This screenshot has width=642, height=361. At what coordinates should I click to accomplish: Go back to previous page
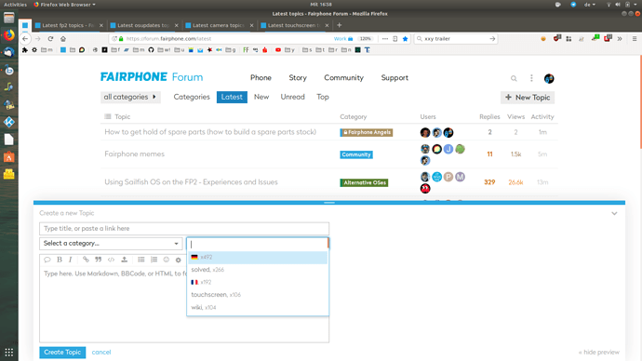[25, 38]
